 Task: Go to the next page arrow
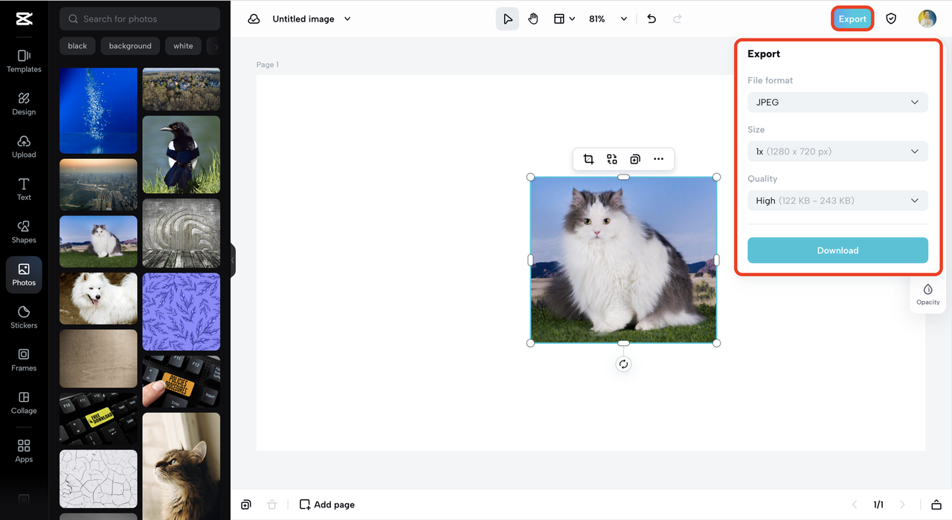[x=902, y=504]
